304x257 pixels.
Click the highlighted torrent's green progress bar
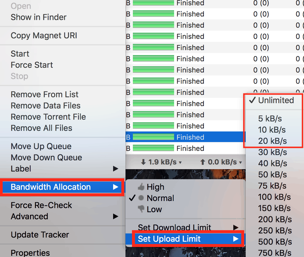point(153,137)
